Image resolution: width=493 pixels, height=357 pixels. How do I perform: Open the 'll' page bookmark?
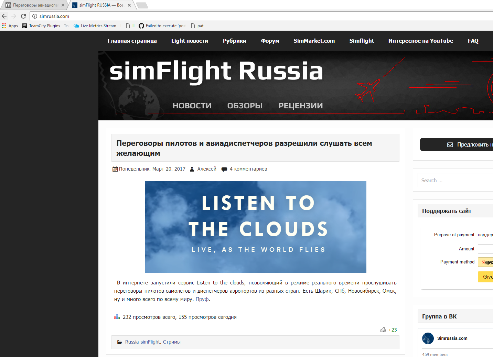point(130,26)
